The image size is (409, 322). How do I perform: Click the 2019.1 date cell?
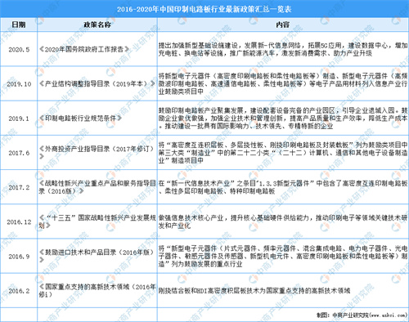[x=19, y=119]
